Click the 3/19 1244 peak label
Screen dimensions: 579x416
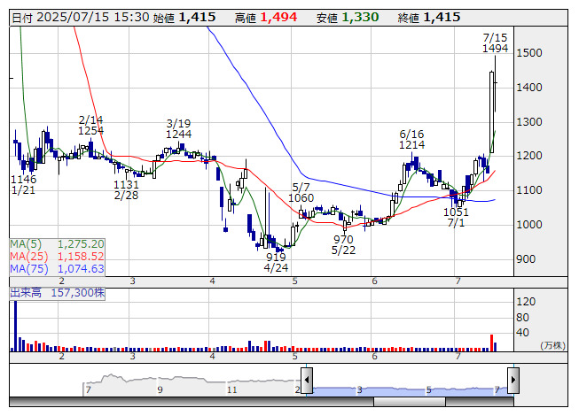point(179,129)
